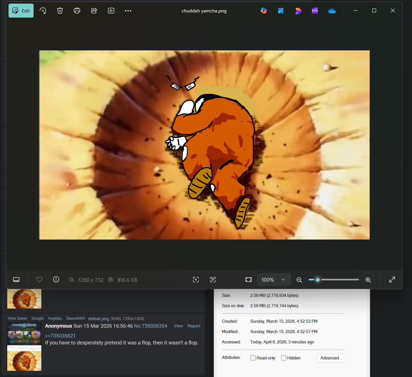Image resolution: width=412 pixels, height=377 pixels.
Task: Click the Modified date value in Properties
Action: coord(284,332)
